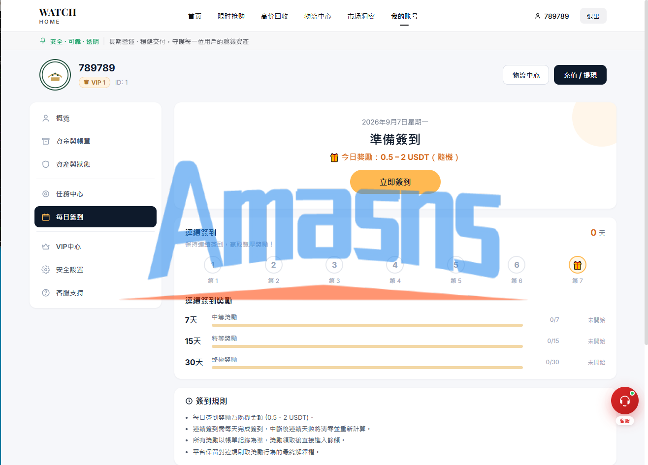Click the gift icon beside 今日獎勵

click(x=334, y=157)
